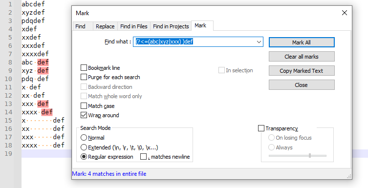
Task: Uncheck Wrap around
Action: point(84,115)
